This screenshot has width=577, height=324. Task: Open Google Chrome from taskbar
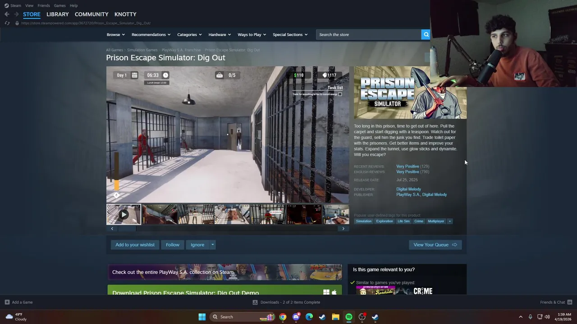(x=283, y=317)
